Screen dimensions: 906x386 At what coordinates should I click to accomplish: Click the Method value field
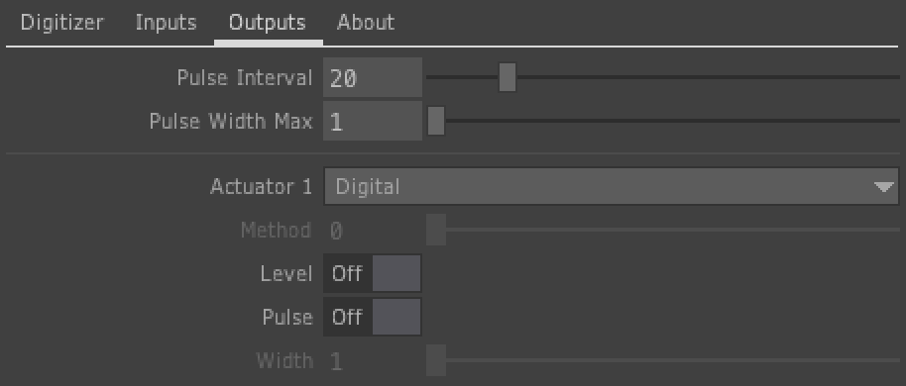[x=373, y=231]
